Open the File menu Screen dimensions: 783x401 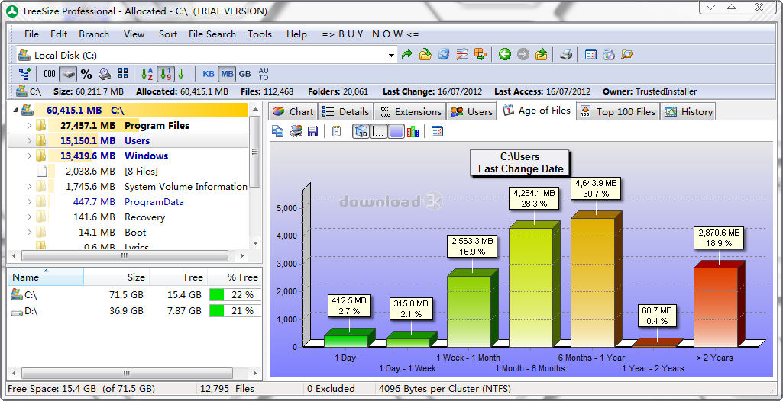pos(31,34)
